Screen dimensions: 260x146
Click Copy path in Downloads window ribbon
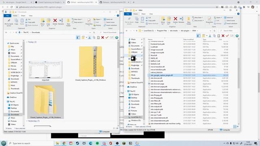(30, 22)
